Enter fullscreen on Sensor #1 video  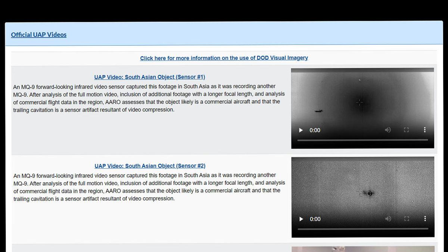(x=406, y=130)
